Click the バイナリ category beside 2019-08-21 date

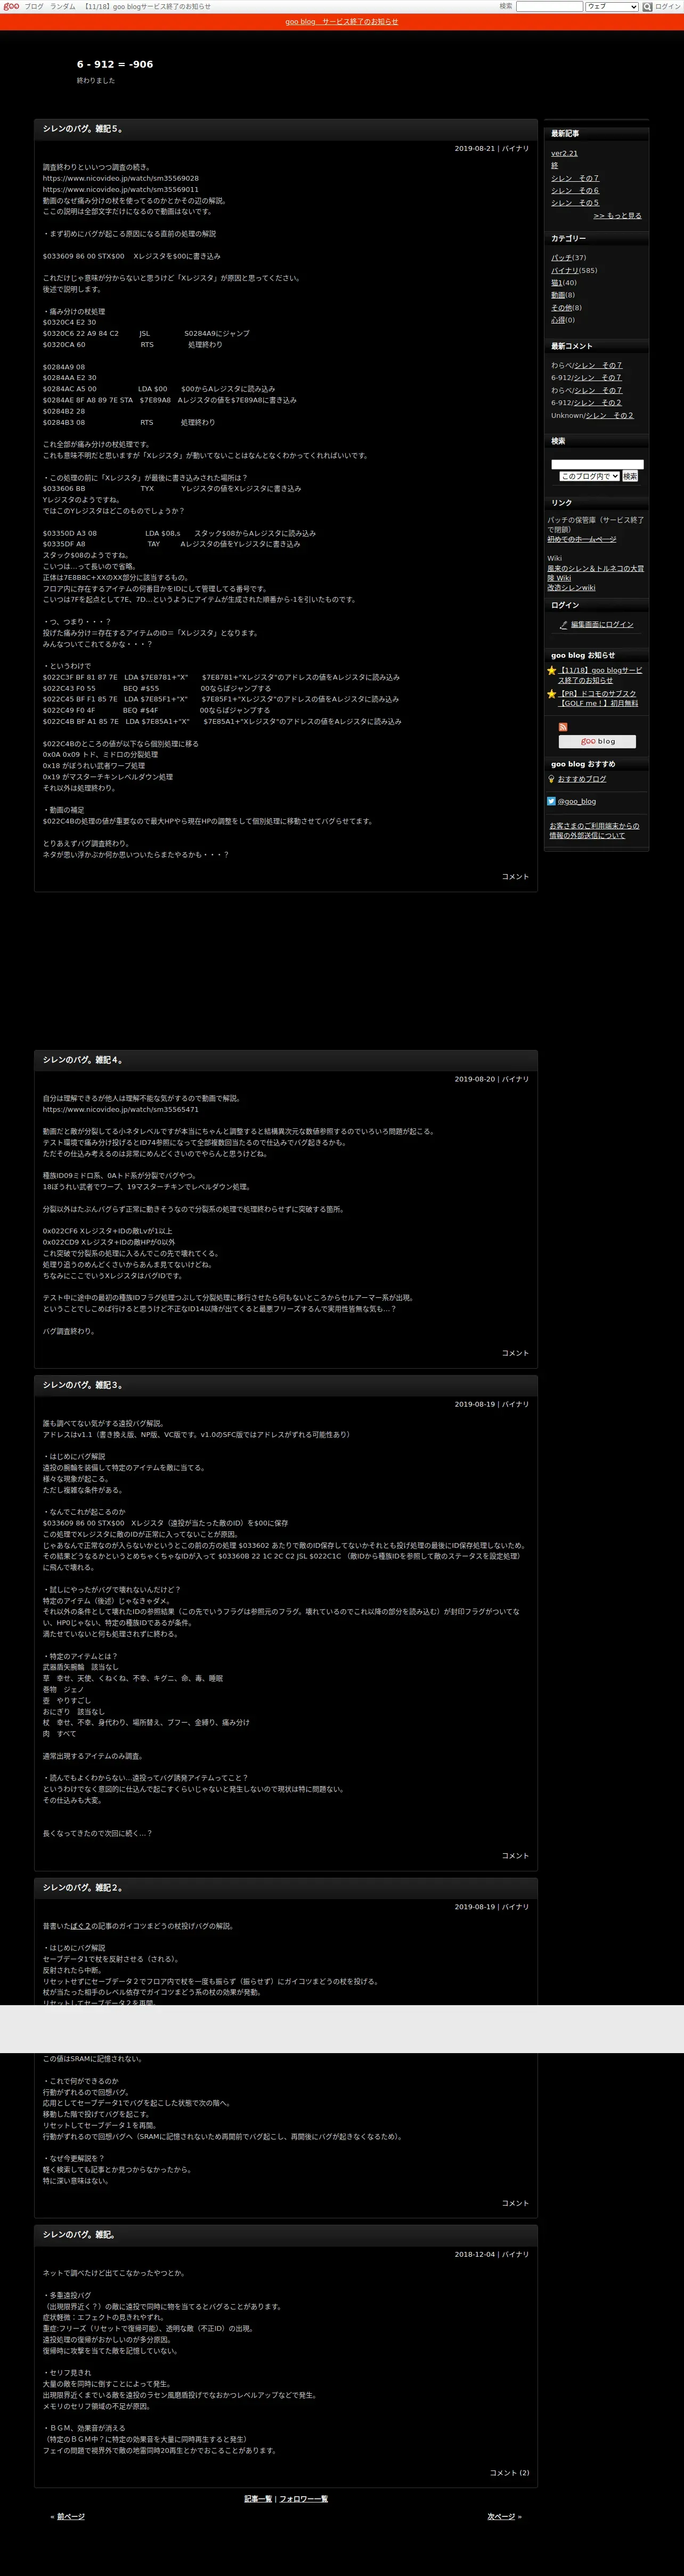[x=515, y=148]
